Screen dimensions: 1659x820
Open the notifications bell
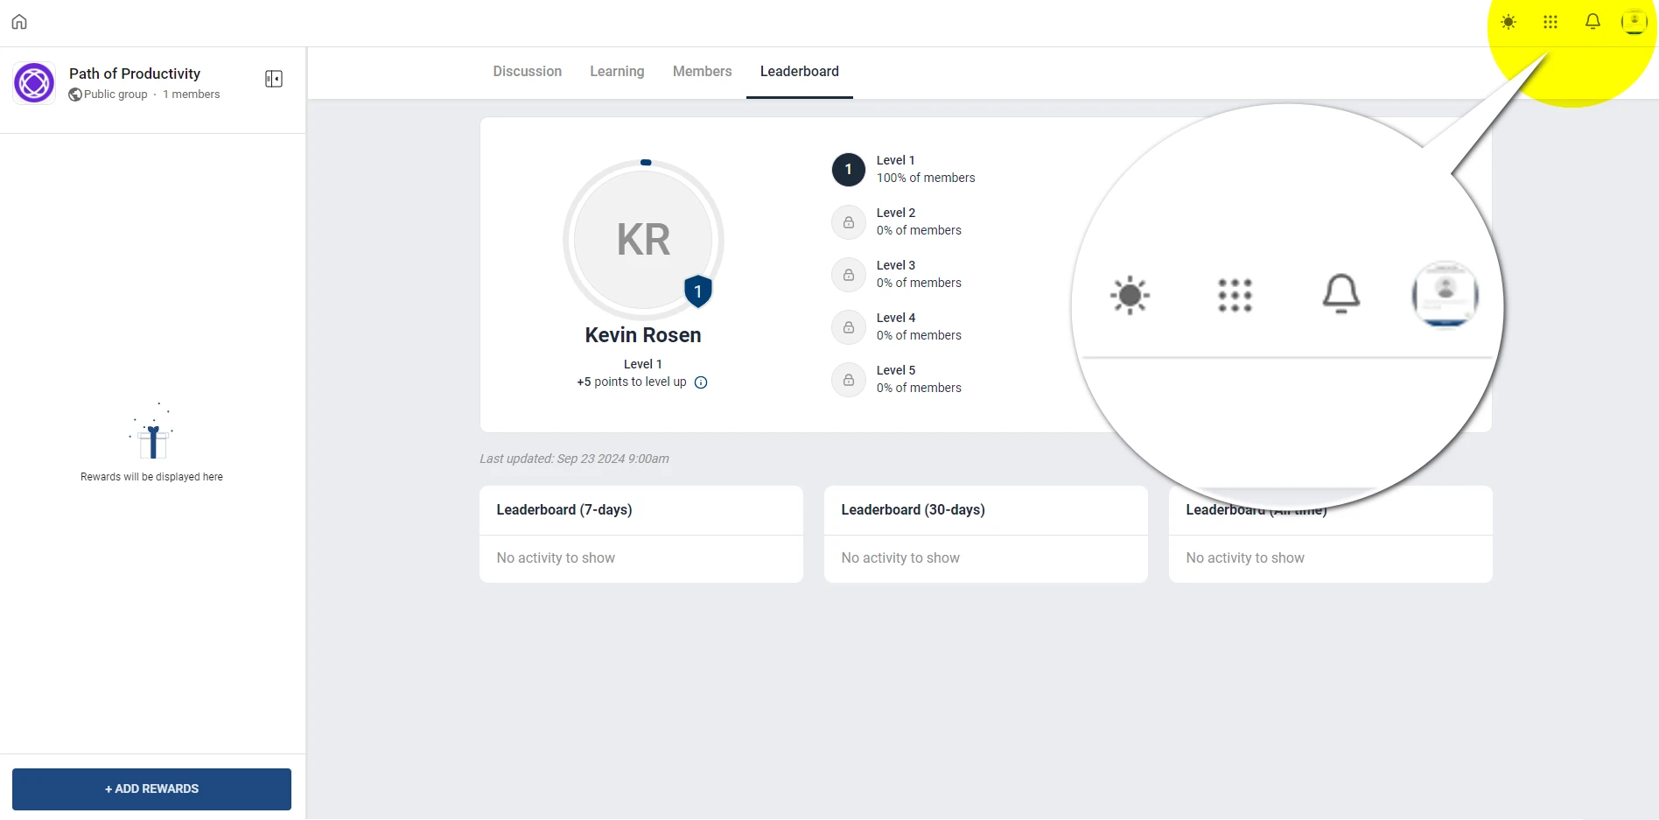click(1592, 22)
